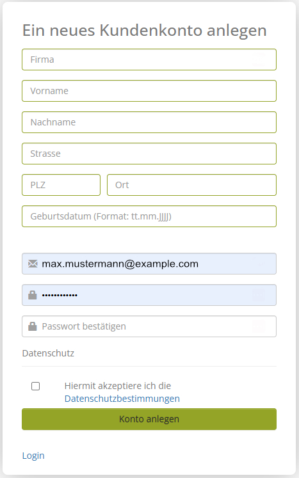Click the masked password field
Image resolution: width=299 pixels, height=478 pixels.
pos(149,295)
